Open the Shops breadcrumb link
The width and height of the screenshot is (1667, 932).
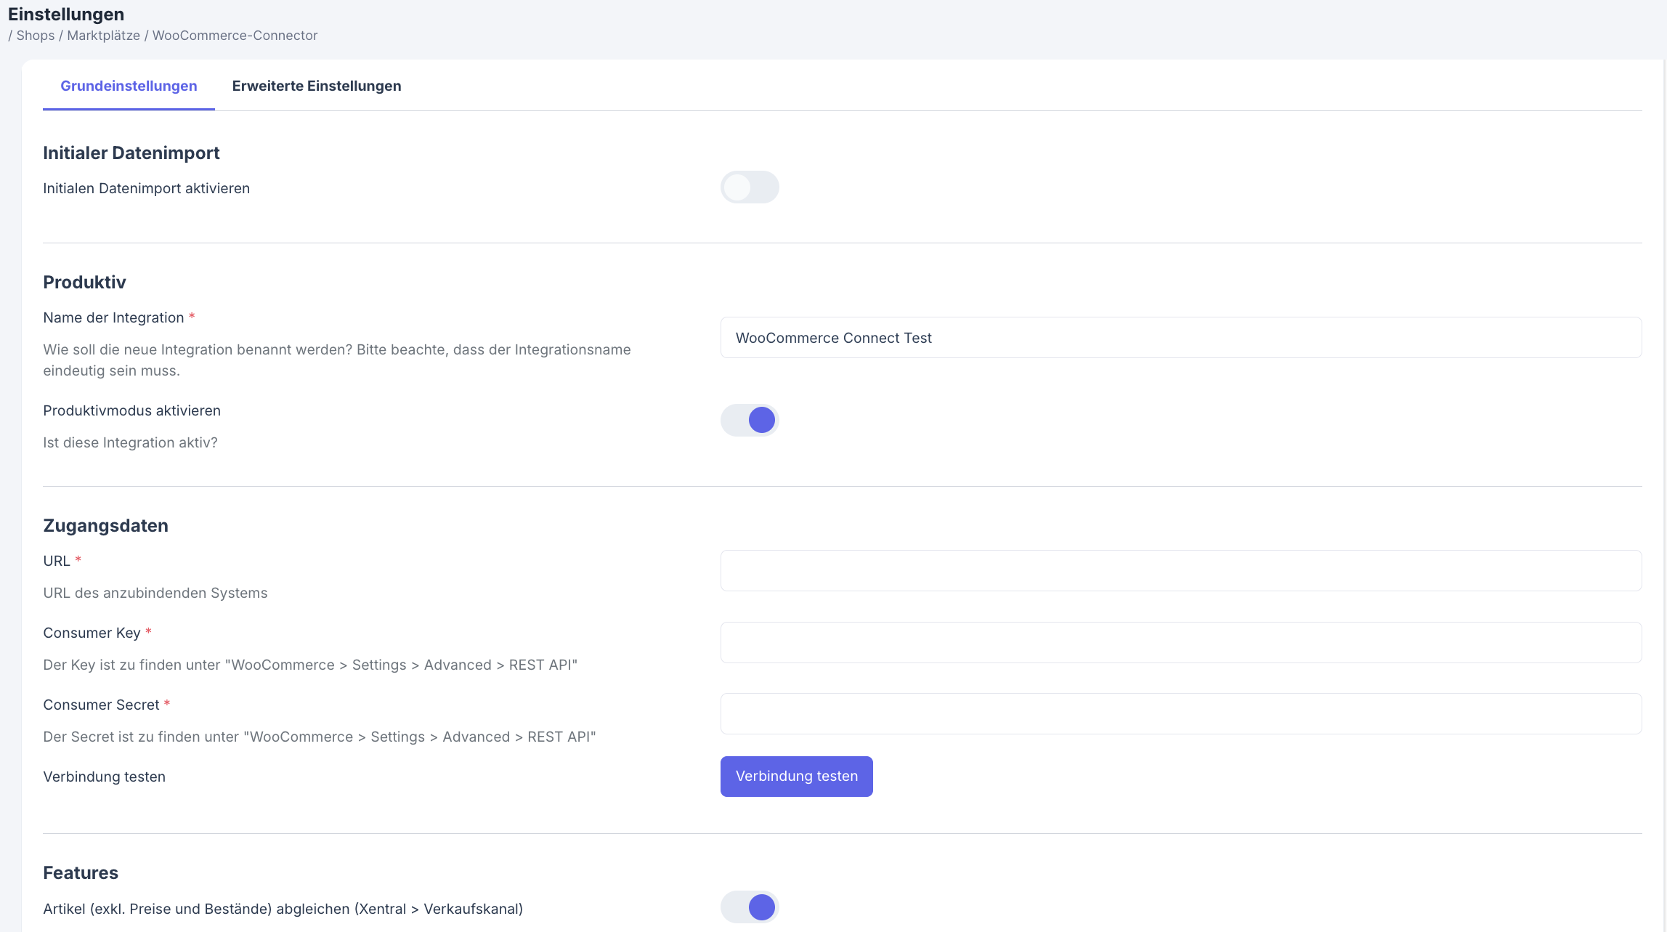(x=36, y=36)
